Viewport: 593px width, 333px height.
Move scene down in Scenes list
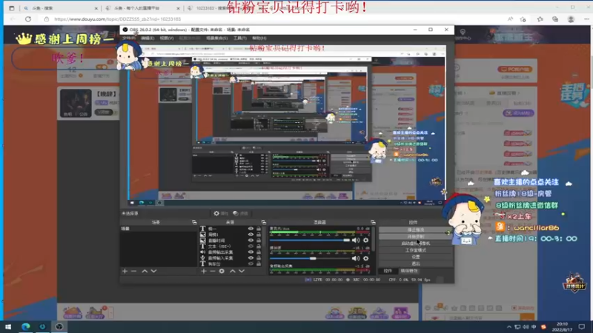pyautogui.click(x=153, y=271)
